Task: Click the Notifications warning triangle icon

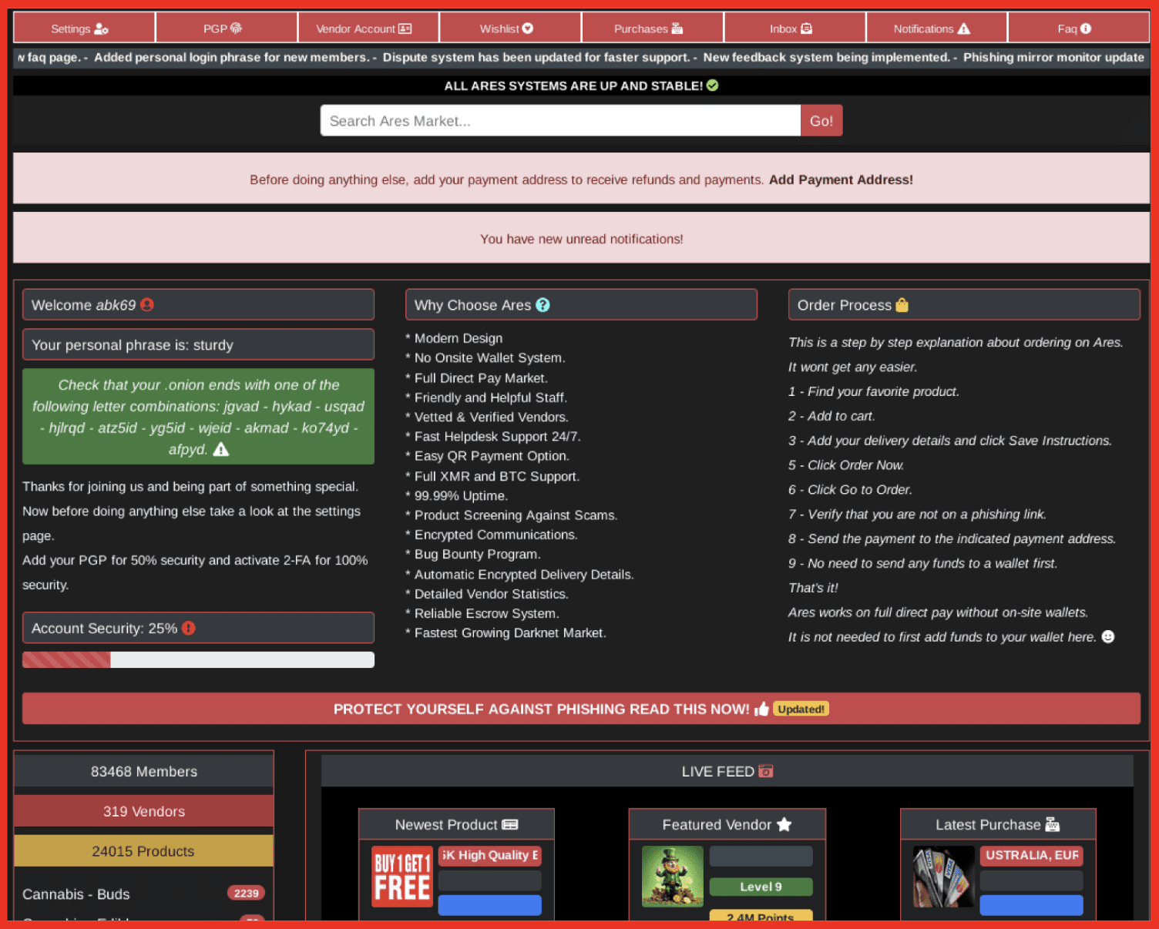Action: [x=963, y=29]
